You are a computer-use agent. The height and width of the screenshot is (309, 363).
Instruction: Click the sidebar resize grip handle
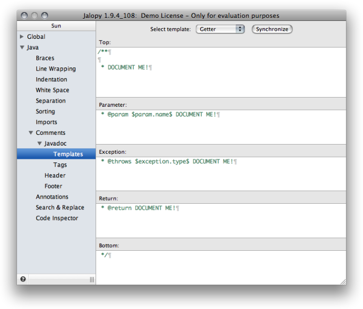coord(92,279)
